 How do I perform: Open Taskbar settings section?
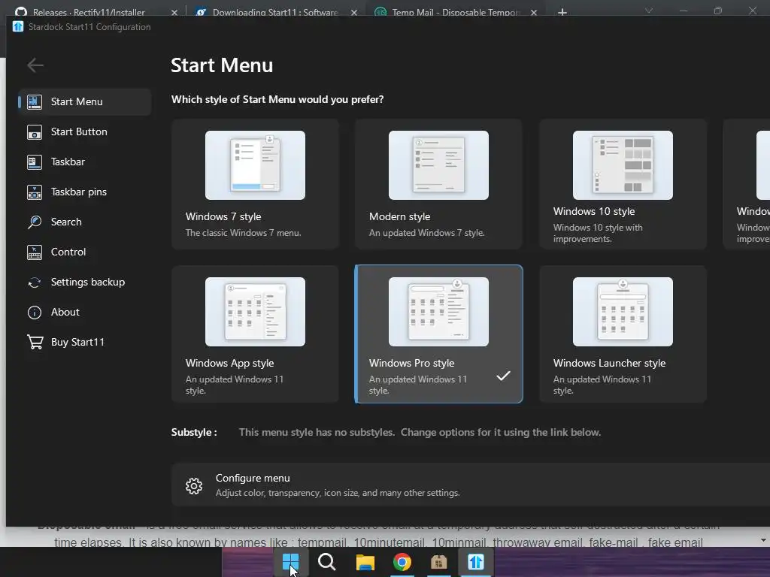[x=84, y=162]
